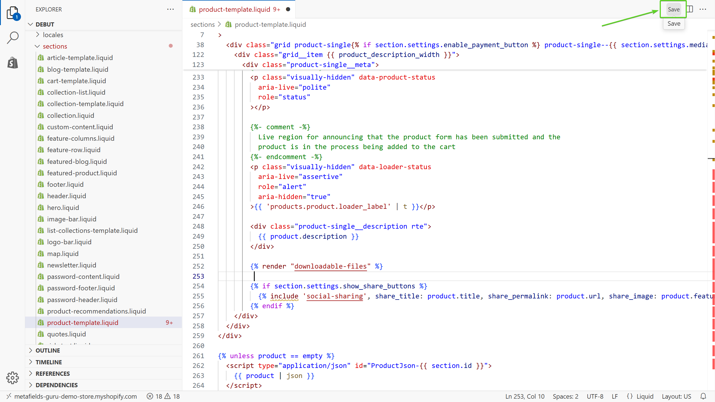This screenshot has width=715, height=402.
Task: Expand the OUTLINE panel
Action: [x=47, y=350]
